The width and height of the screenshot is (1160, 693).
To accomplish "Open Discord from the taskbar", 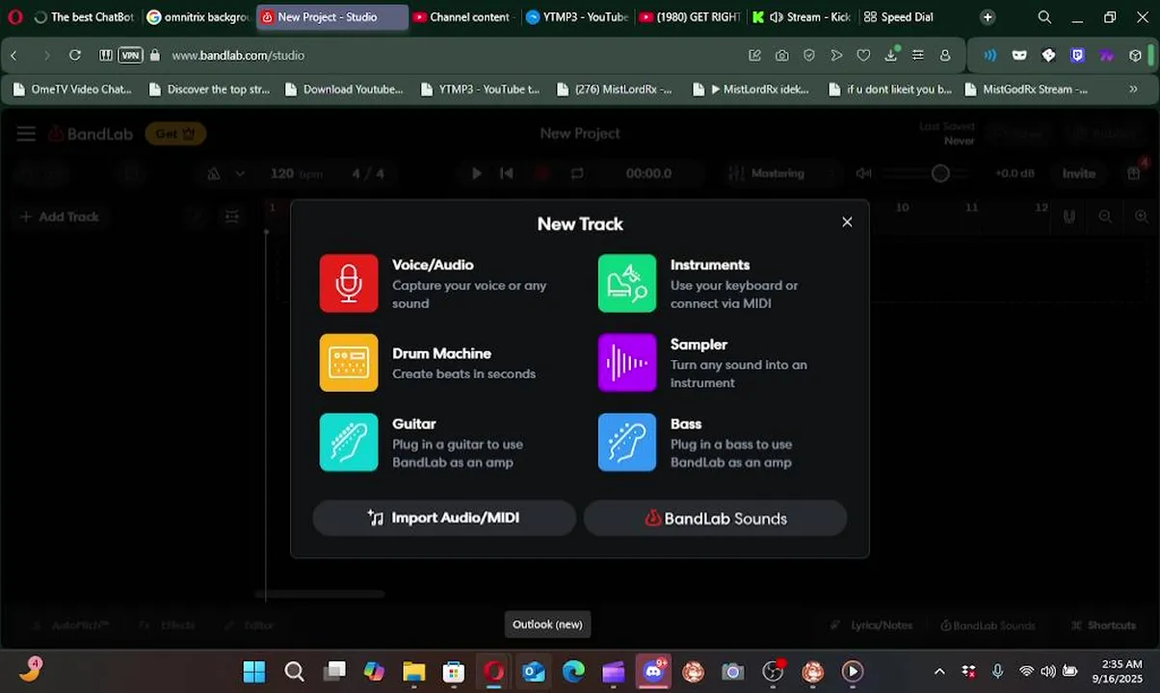I will pos(654,670).
